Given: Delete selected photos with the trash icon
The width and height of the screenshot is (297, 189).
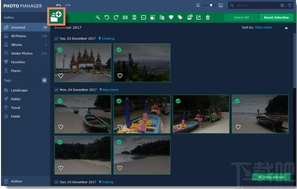Looking at the screenshot, I should point(208,17).
